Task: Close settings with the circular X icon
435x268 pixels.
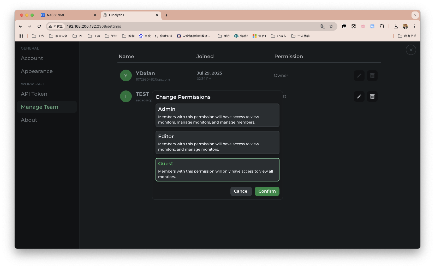Action: click(x=411, y=50)
